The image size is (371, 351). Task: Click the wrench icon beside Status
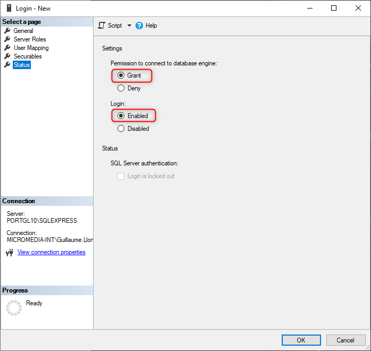pyautogui.click(x=7, y=65)
